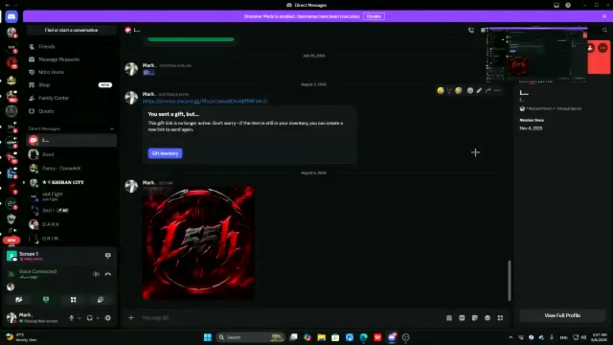Open input device dropdown next to microphone

coord(79,318)
